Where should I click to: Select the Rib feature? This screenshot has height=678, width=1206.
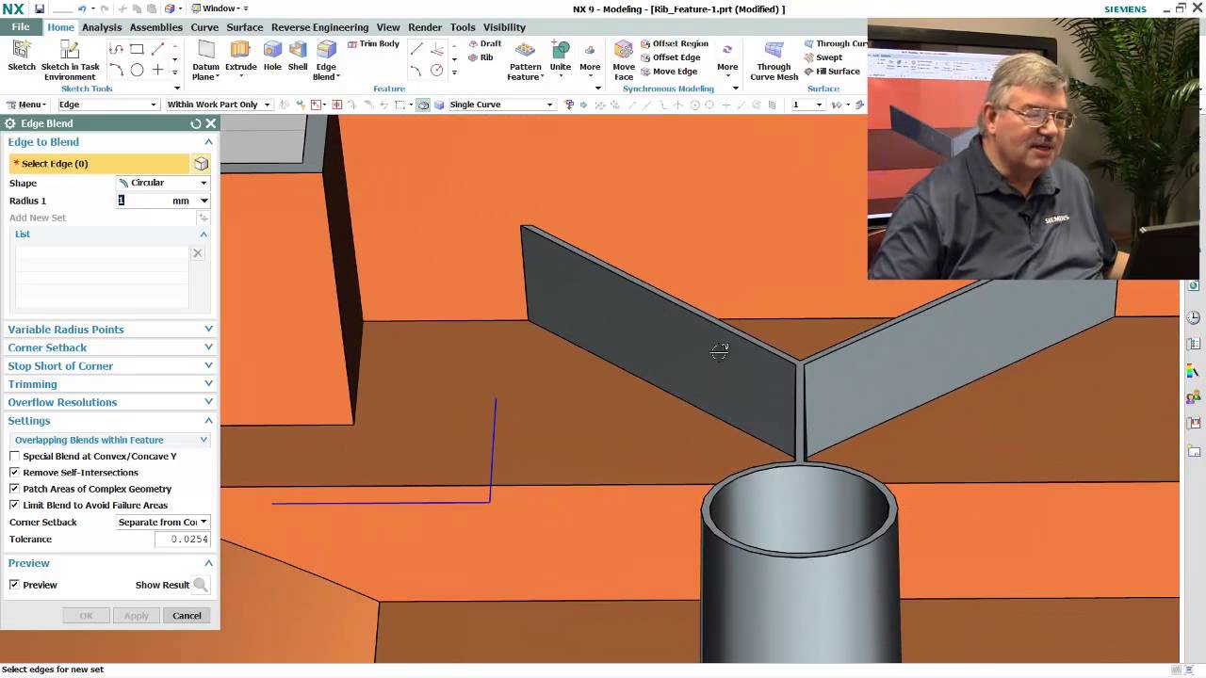click(x=481, y=57)
